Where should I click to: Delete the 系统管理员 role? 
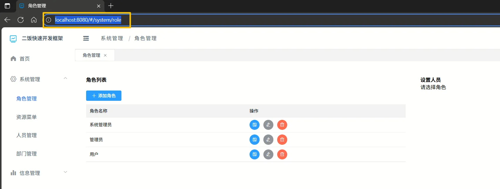click(282, 125)
